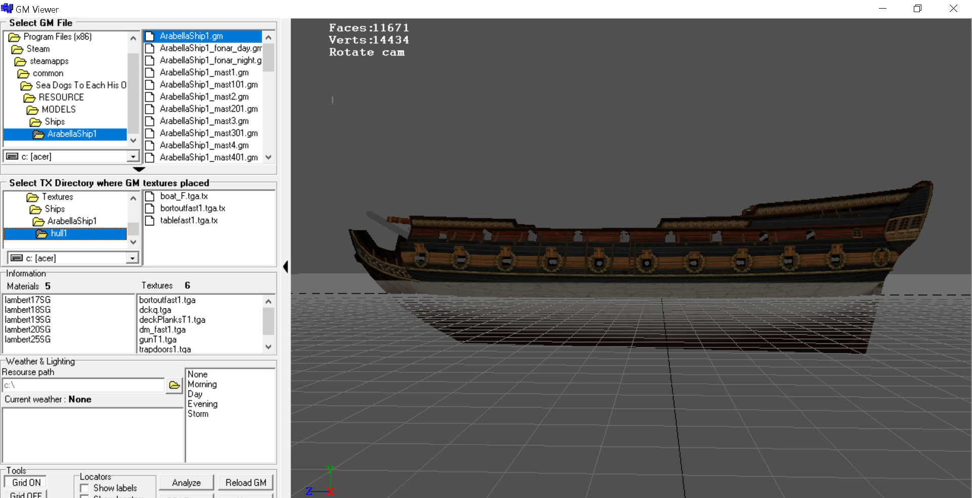972x498 pixels.
Task: Click the hull1 folder icon
Action: (x=42, y=234)
